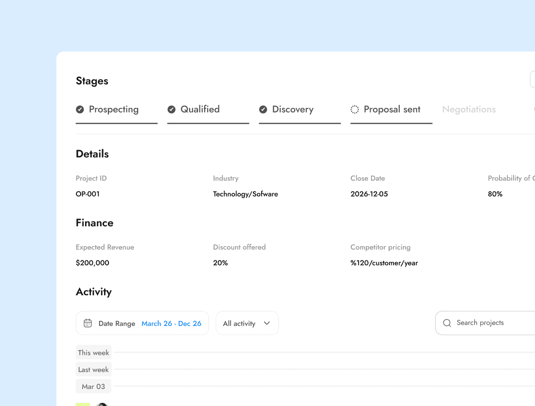Image resolution: width=535 pixels, height=406 pixels.
Task: Click the Stages heading
Action: click(x=92, y=81)
